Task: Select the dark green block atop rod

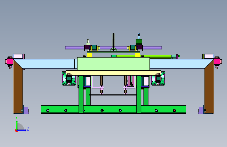Action: (139, 42)
